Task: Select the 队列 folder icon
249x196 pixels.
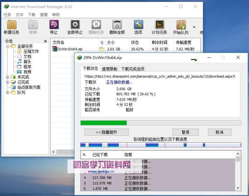Action: point(13,92)
